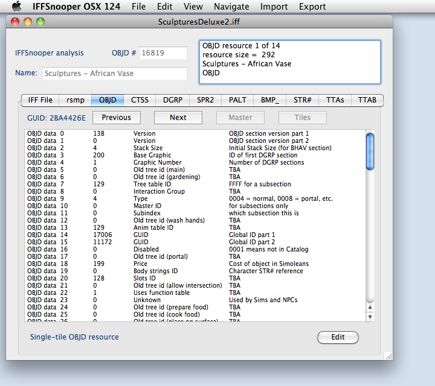Open the DGRP tab

click(x=172, y=100)
